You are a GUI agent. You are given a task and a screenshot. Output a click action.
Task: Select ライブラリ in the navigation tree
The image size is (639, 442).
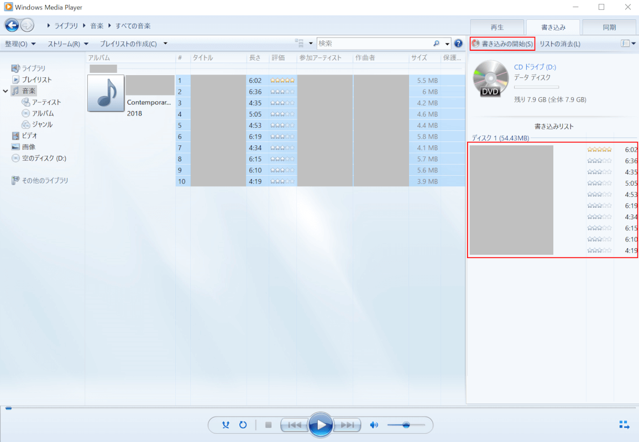pyautogui.click(x=33, y=68)
